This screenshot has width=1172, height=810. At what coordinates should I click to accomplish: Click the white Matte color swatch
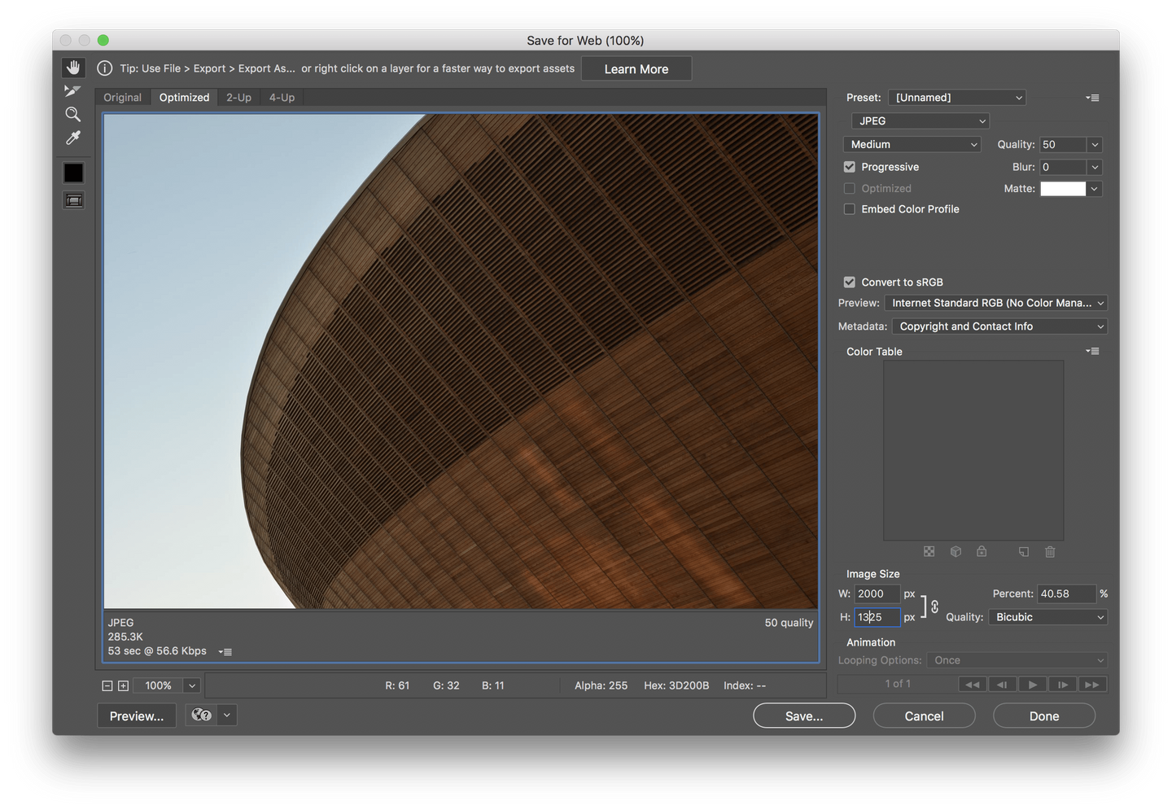coord(1063,189)
